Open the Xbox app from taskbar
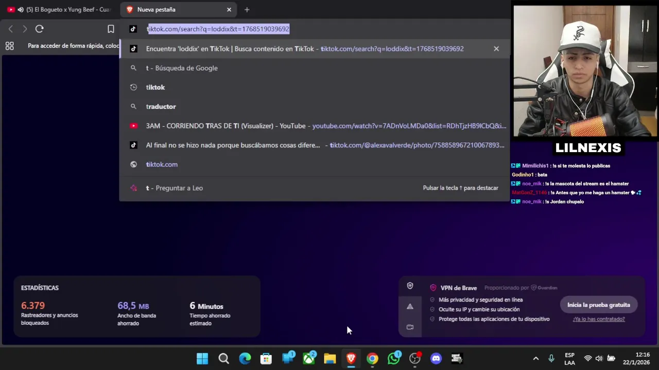The height and width of the screenshot is (370, 659). pyautogui.click(x=309, y=358)
